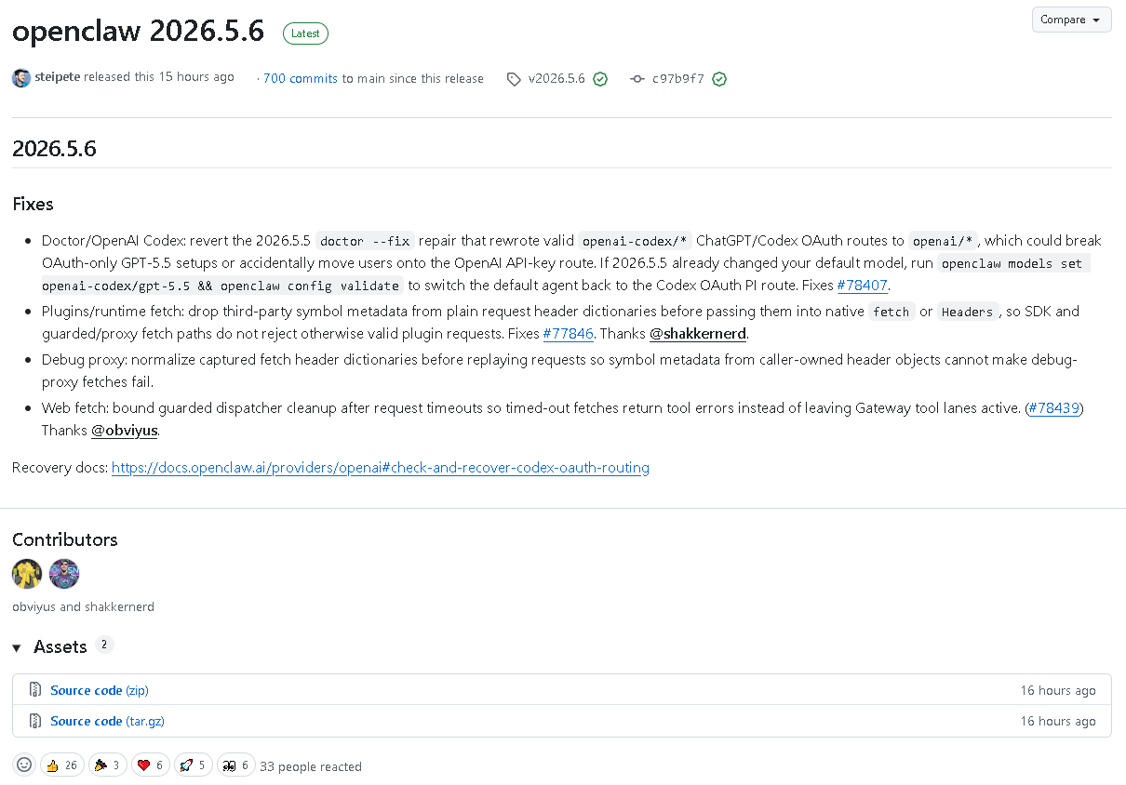Open the Codex OAuth recovery docs URL
This screenshot has width=1126, height=785.
tap(381, 468)
